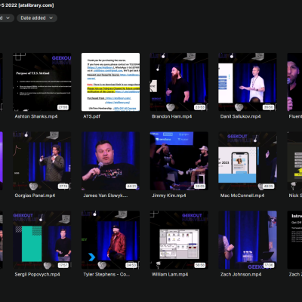Select the Jimmy Kim.mp4 file name
302x302 pixels.
point(169,196)
